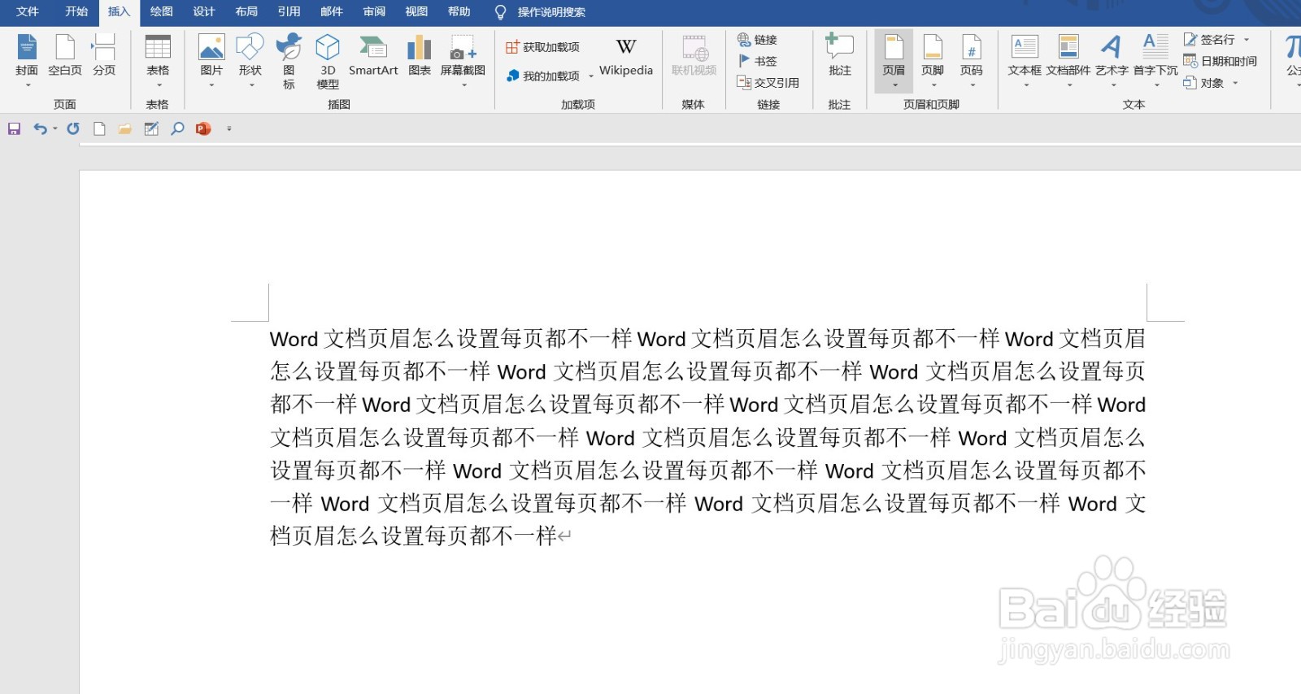Insert date and time (日期和时间)
Screen dimensions: 1301x694
[x=1221, y=61]
